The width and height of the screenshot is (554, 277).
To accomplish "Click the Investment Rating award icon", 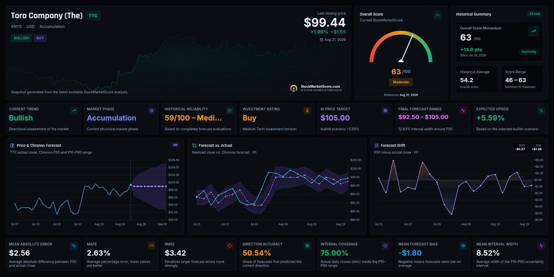I will tap(307, 111).
